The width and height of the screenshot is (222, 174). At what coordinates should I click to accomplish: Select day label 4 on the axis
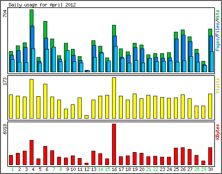click(x=33, y=169)
